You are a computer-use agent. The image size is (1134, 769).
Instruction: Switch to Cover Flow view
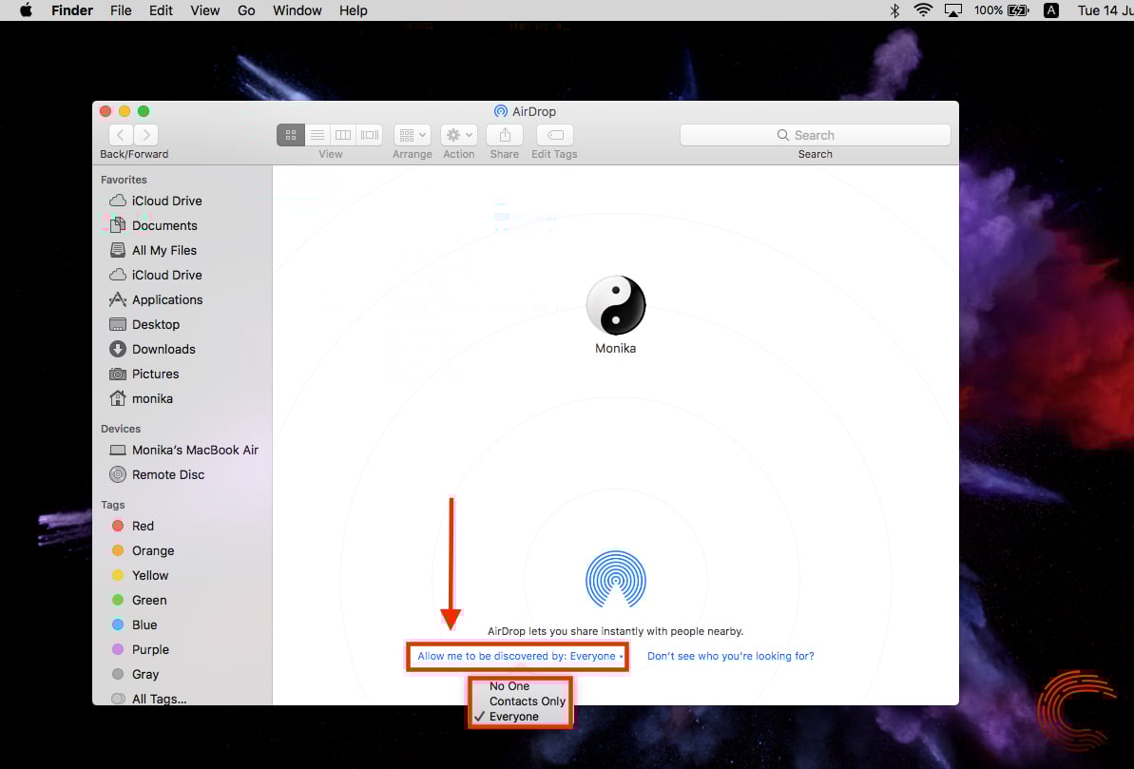(370, 135)
